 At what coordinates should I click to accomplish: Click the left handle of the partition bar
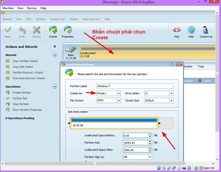[x=69, y=123]
